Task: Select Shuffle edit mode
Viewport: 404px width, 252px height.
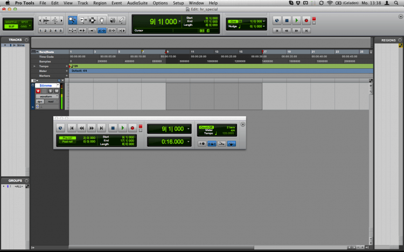Action: pos(11,22)
